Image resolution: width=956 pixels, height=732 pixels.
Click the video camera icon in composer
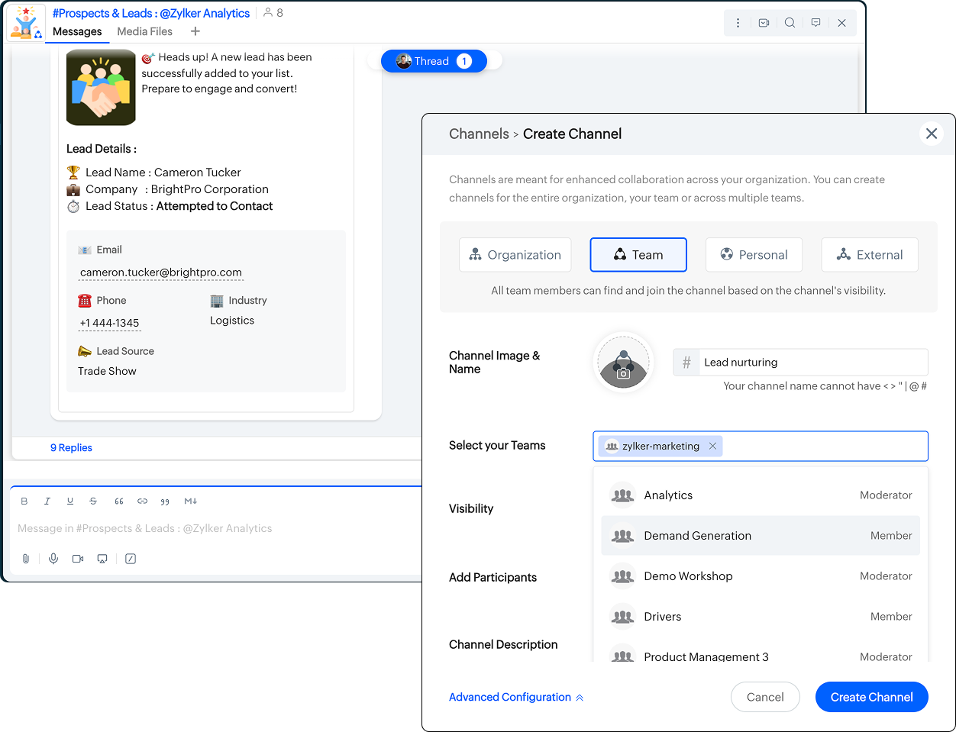point(78,559)
